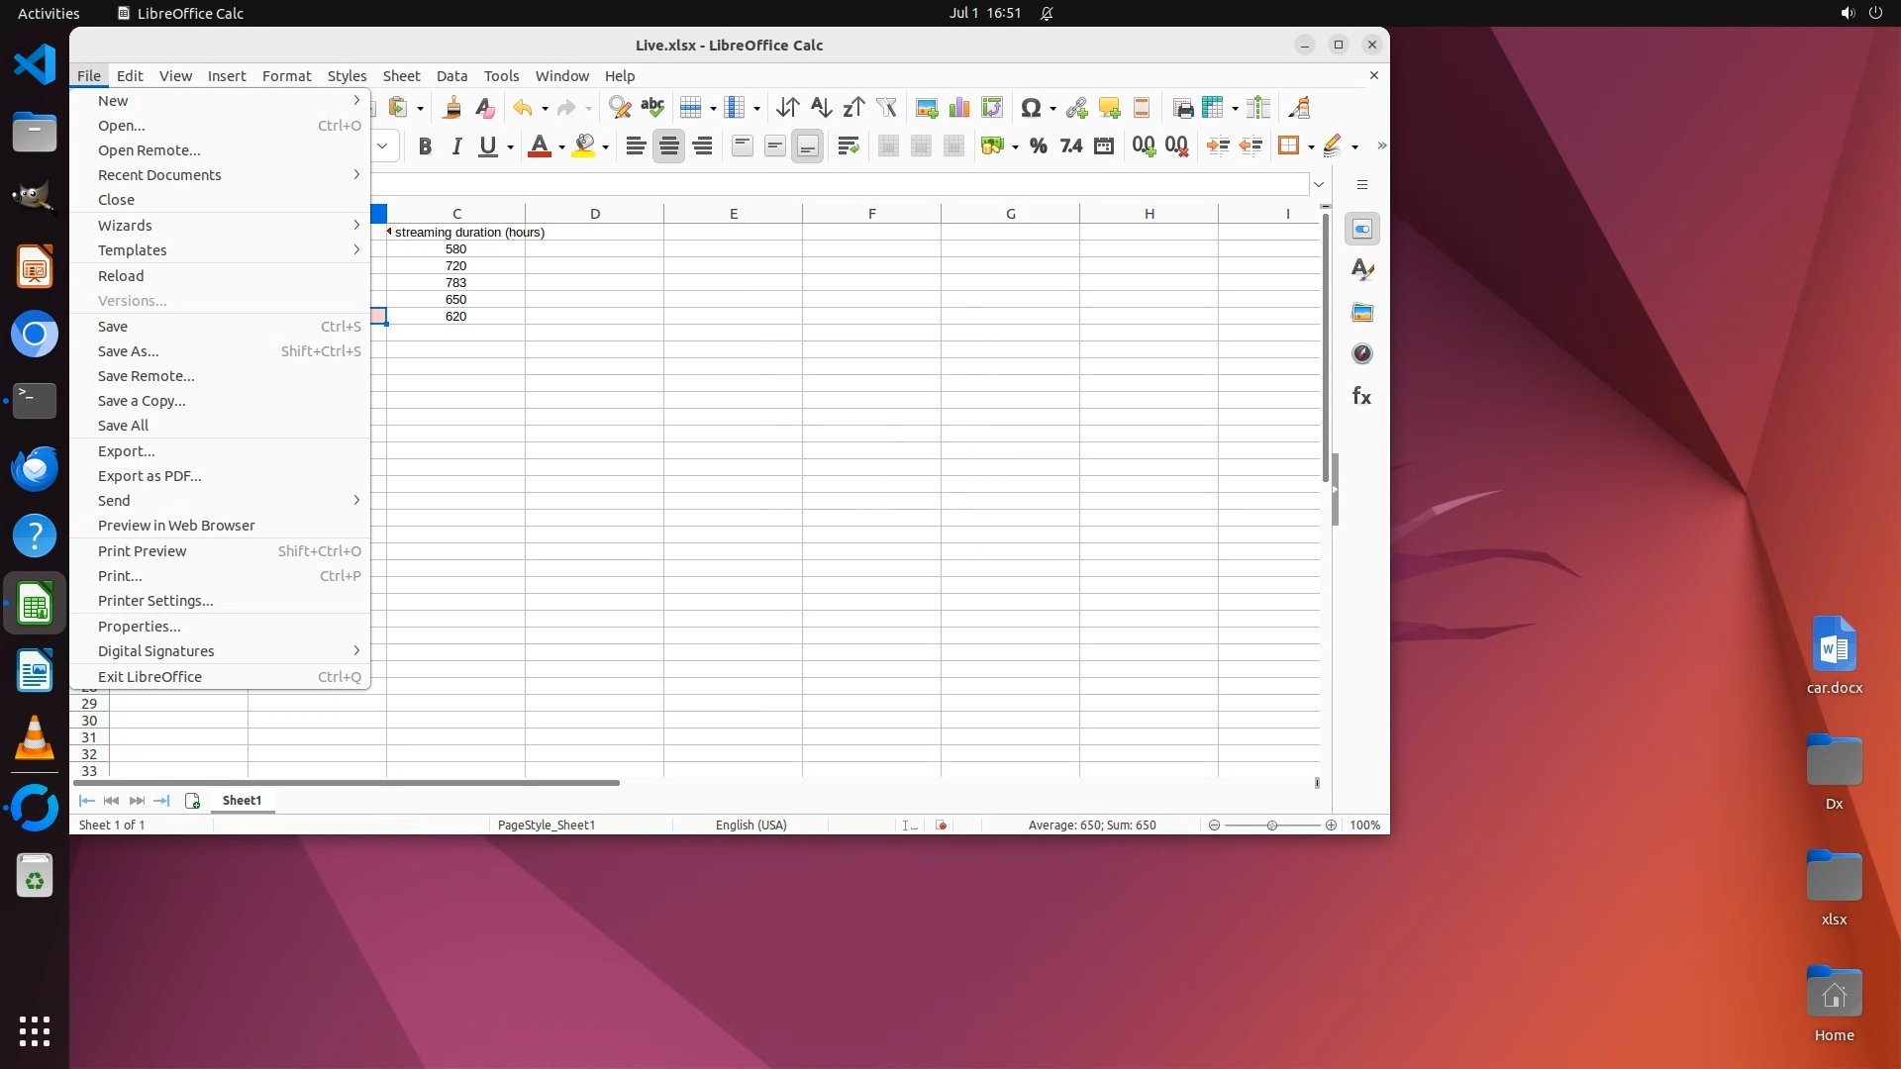Choose Save As... from File menu
1901x1069 pixels.
(128, 351)
